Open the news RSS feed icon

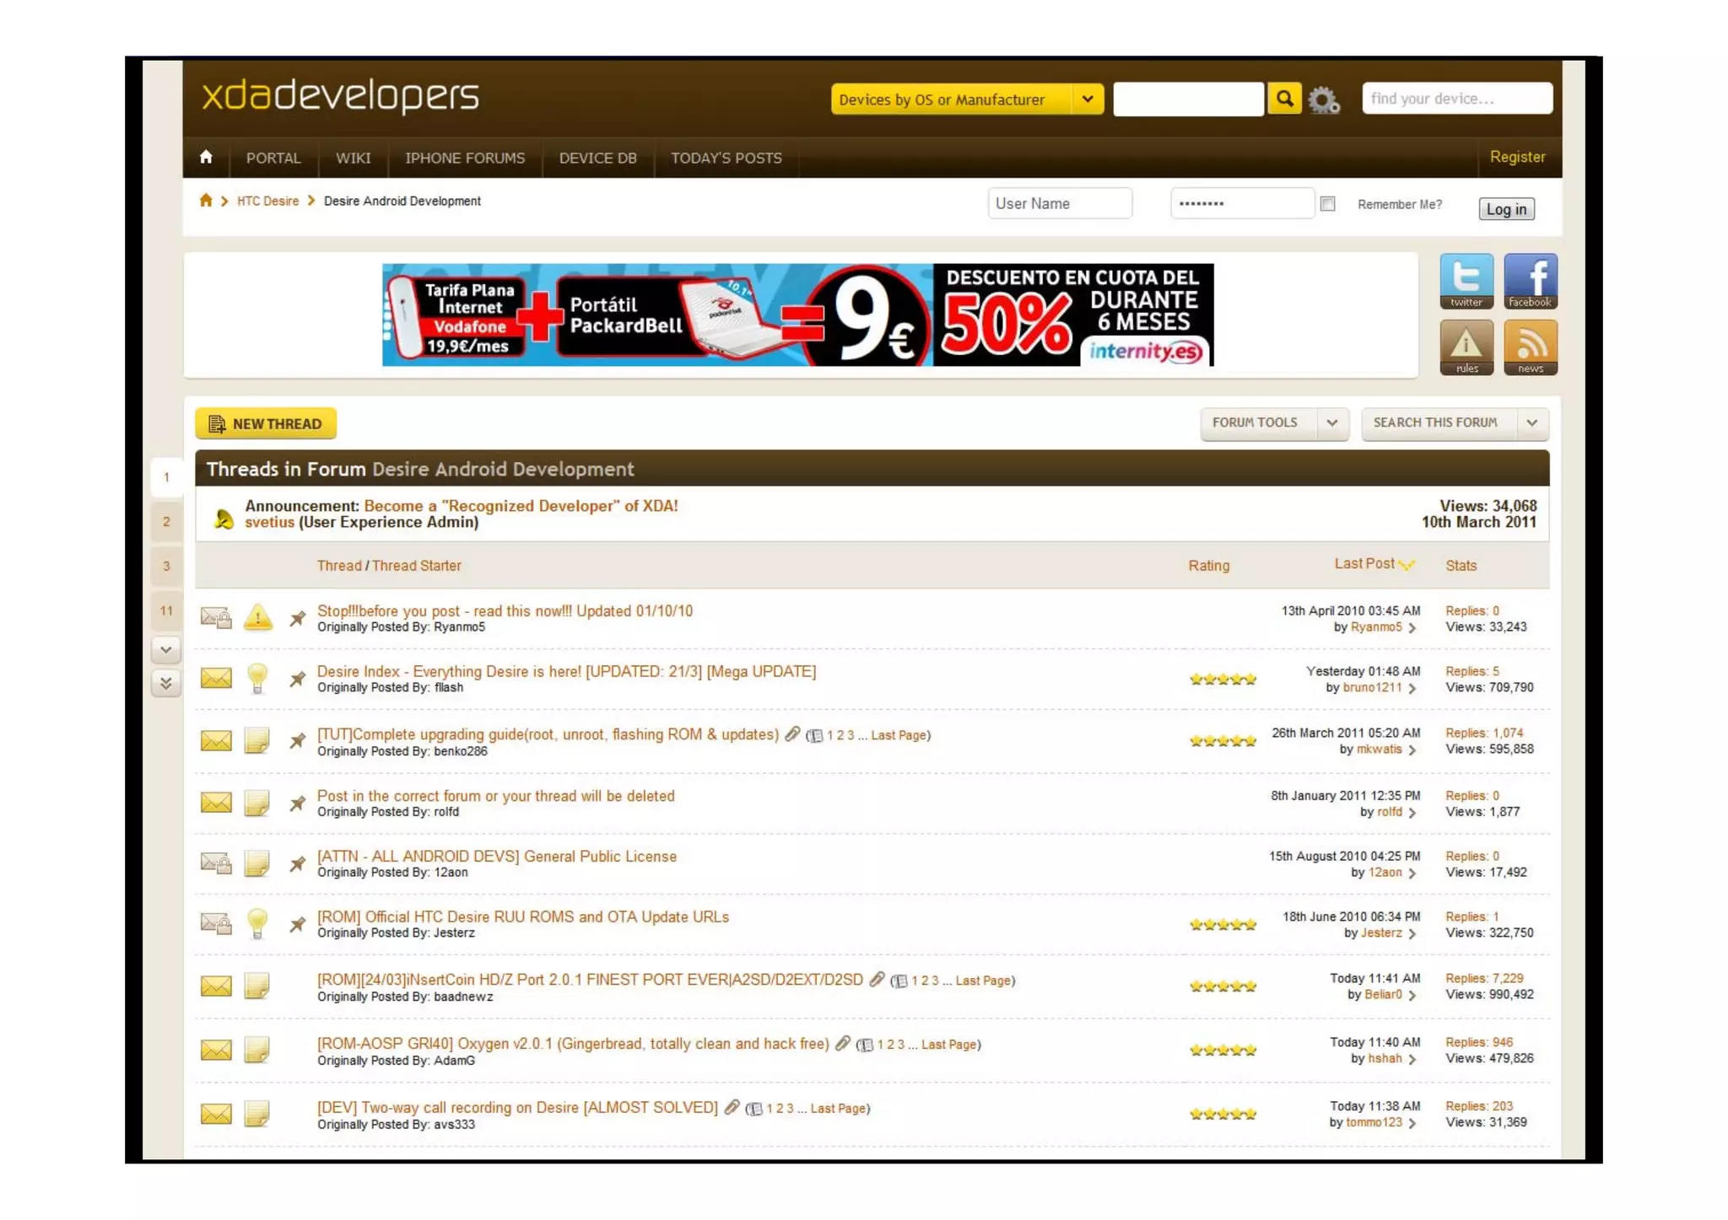1530,347
